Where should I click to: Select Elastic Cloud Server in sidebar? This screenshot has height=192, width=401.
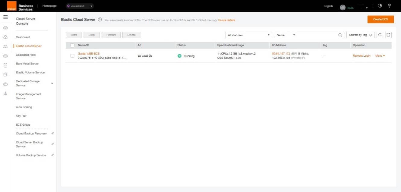coord(29,46)
